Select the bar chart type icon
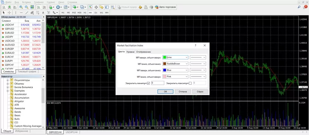 (x=4, y=7)
